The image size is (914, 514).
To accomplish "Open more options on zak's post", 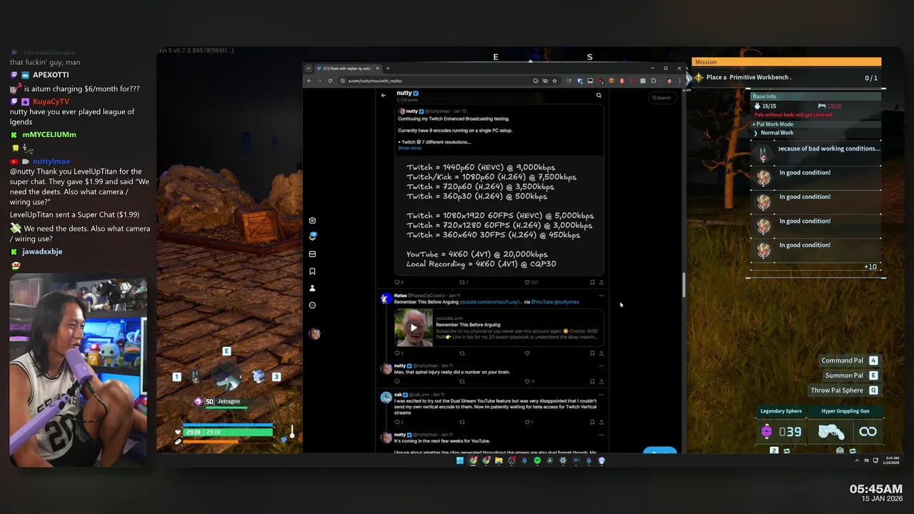I will 601,394.
